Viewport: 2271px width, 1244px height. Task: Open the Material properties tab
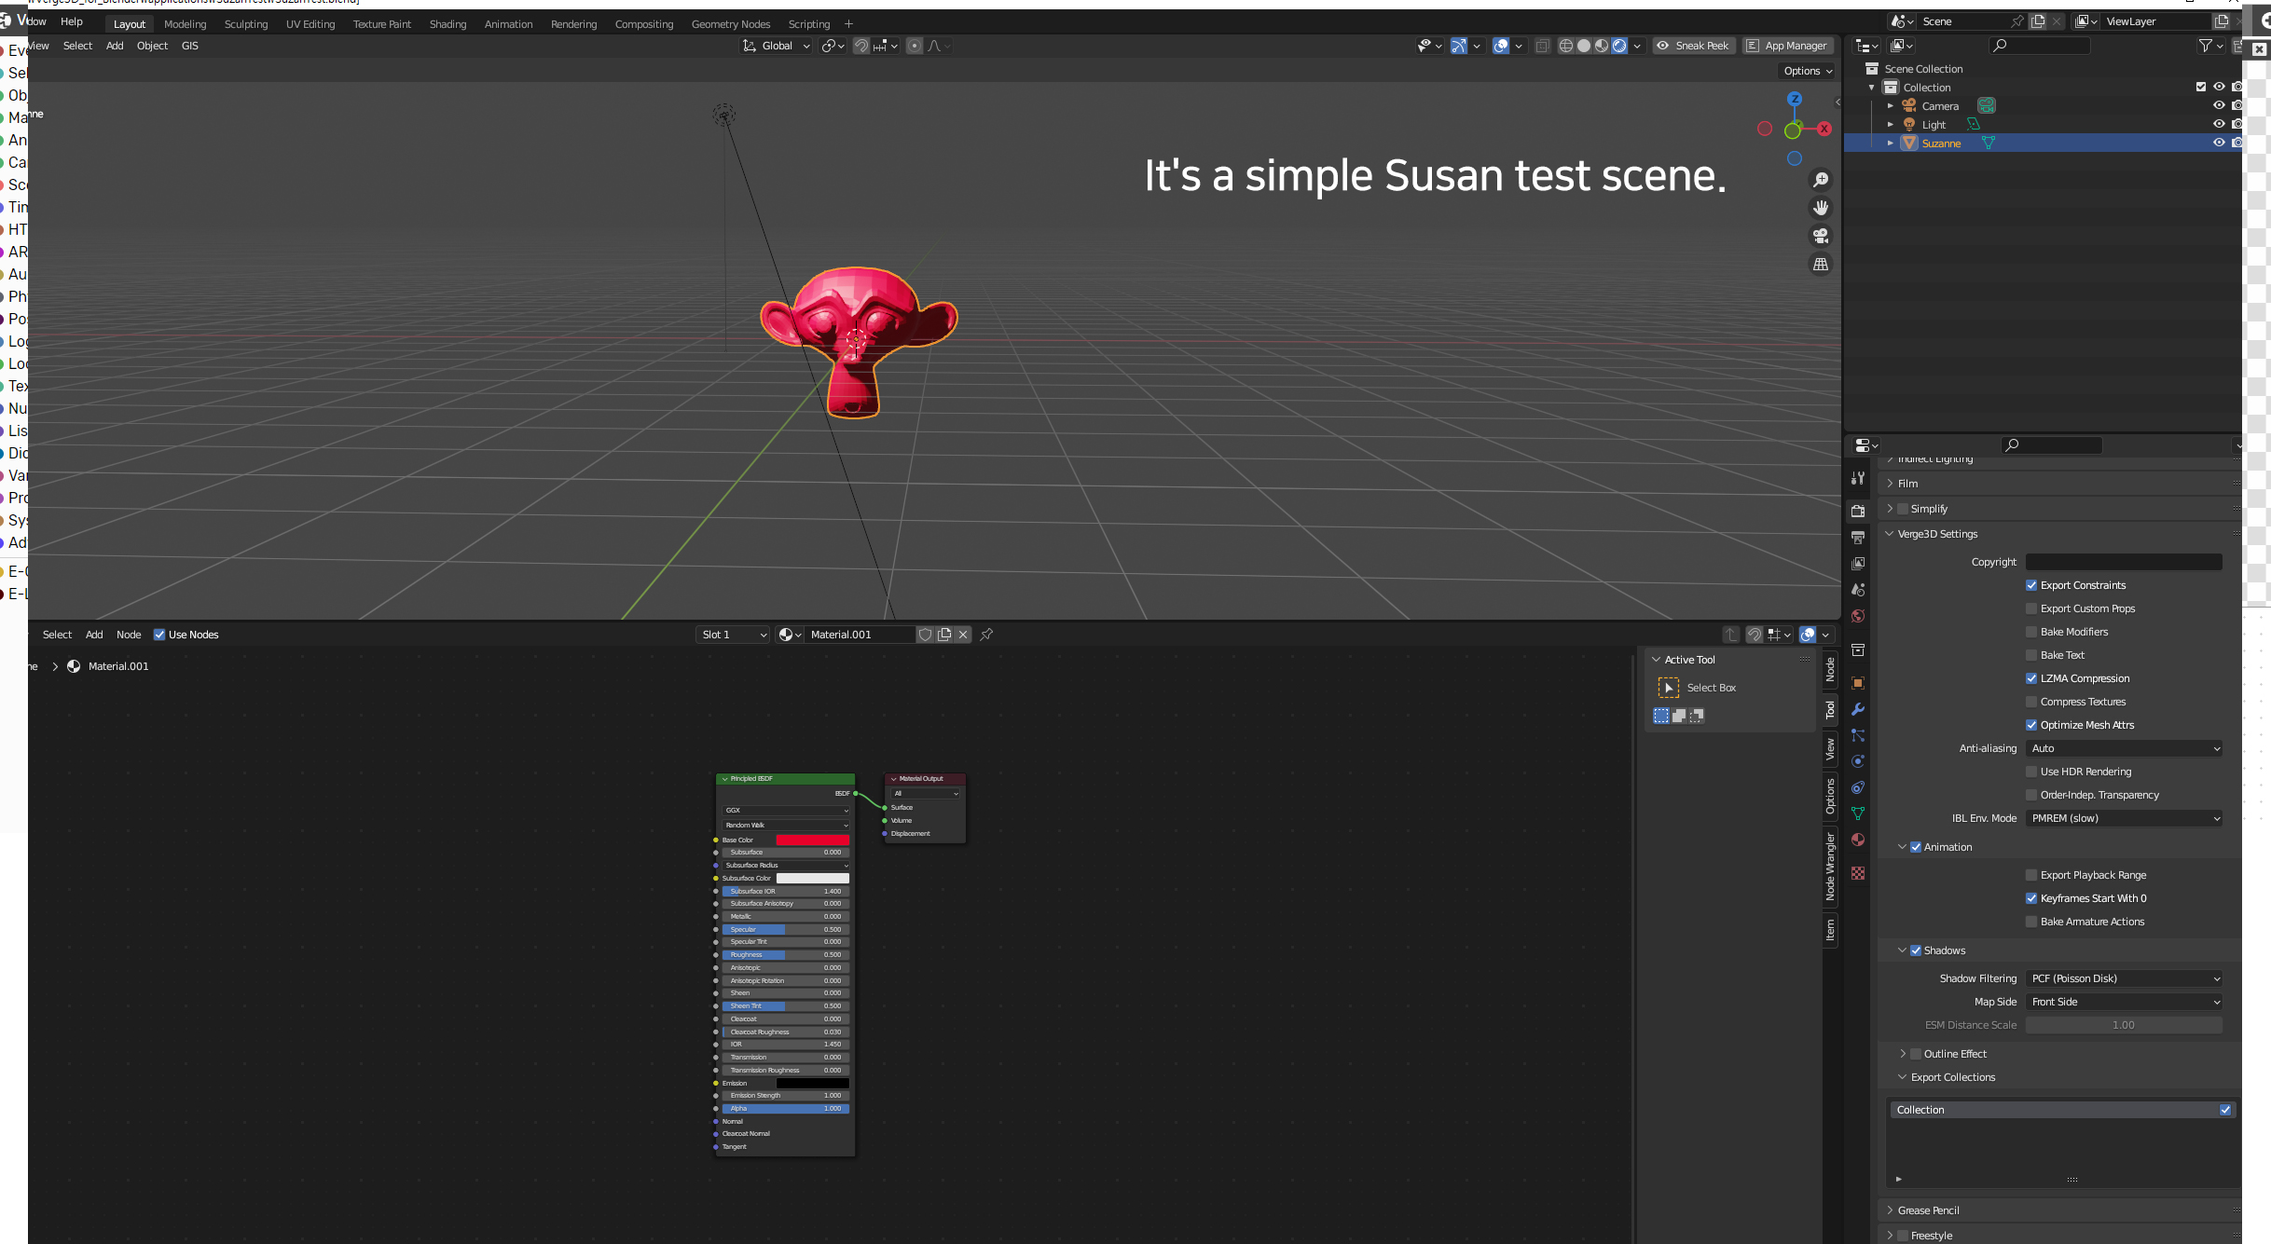1858,840
